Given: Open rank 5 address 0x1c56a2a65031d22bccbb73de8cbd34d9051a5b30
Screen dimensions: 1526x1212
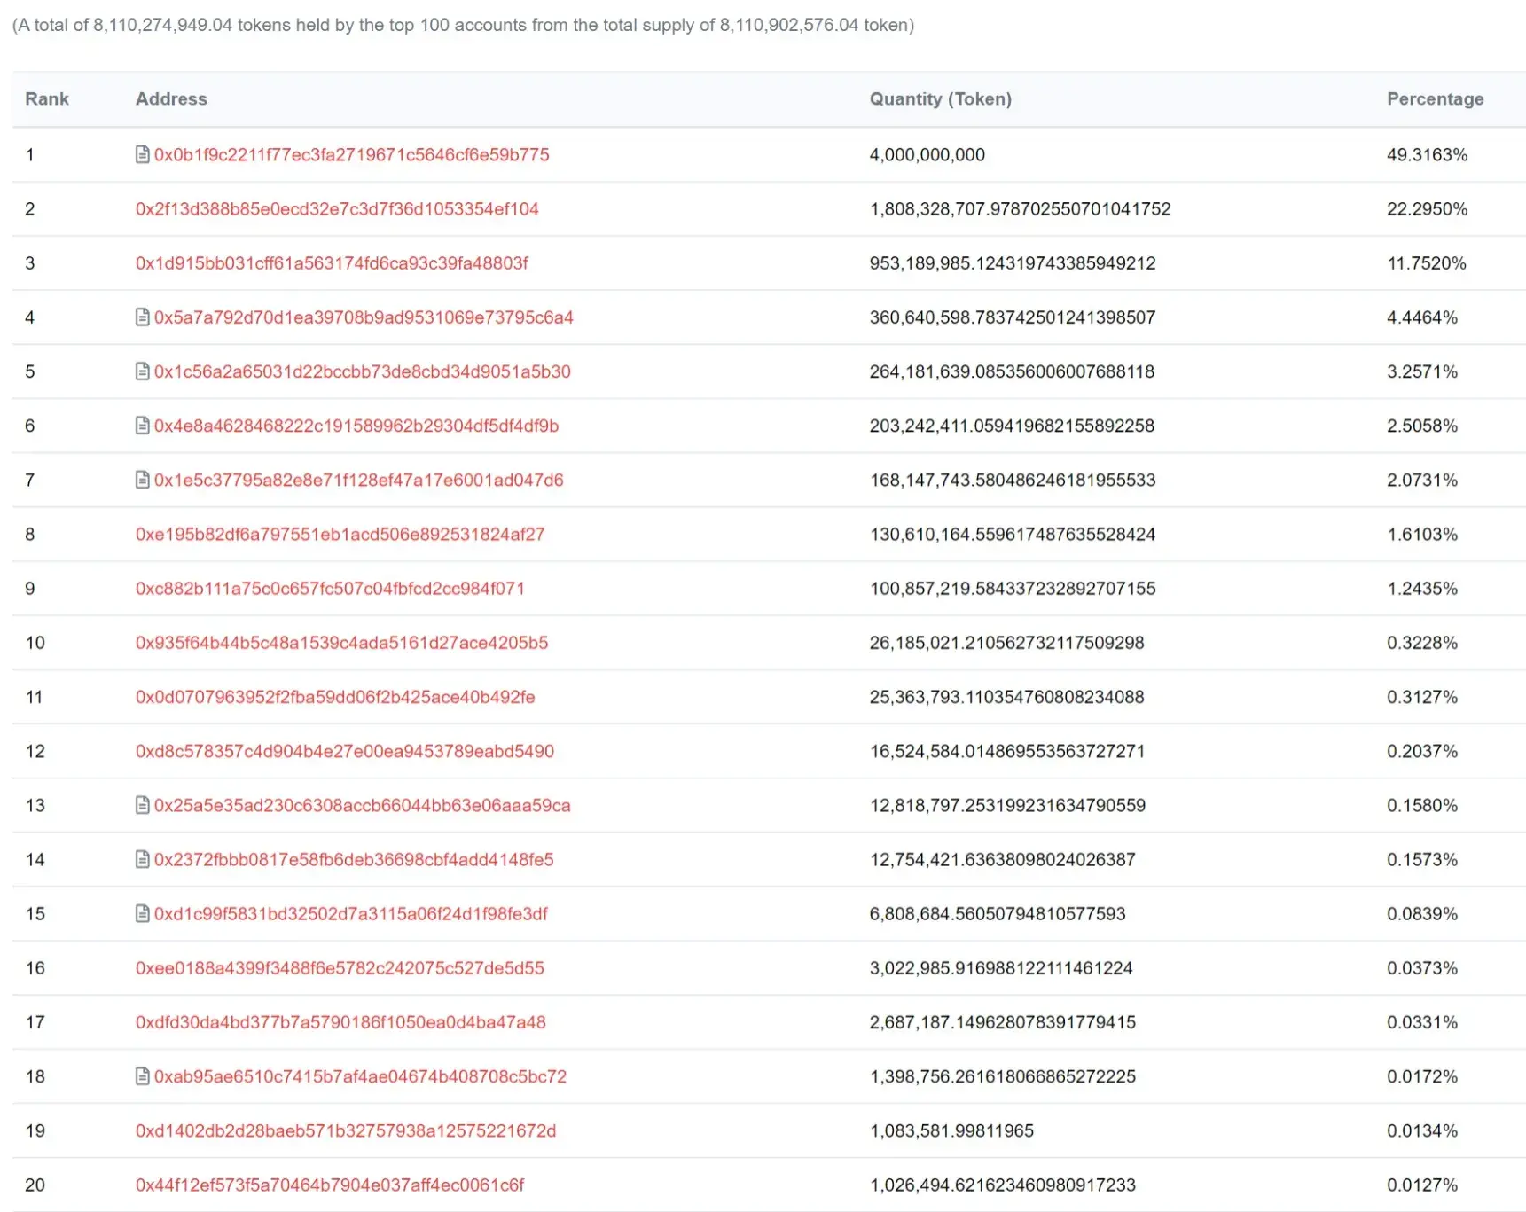Looking at the screenshot, I should (363, 371).
